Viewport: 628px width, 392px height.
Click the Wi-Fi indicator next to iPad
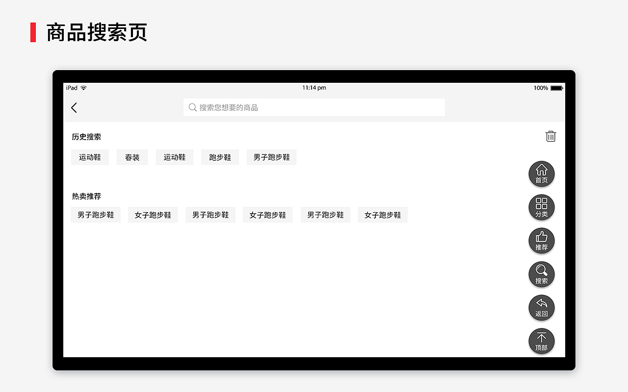pos(82,88)
